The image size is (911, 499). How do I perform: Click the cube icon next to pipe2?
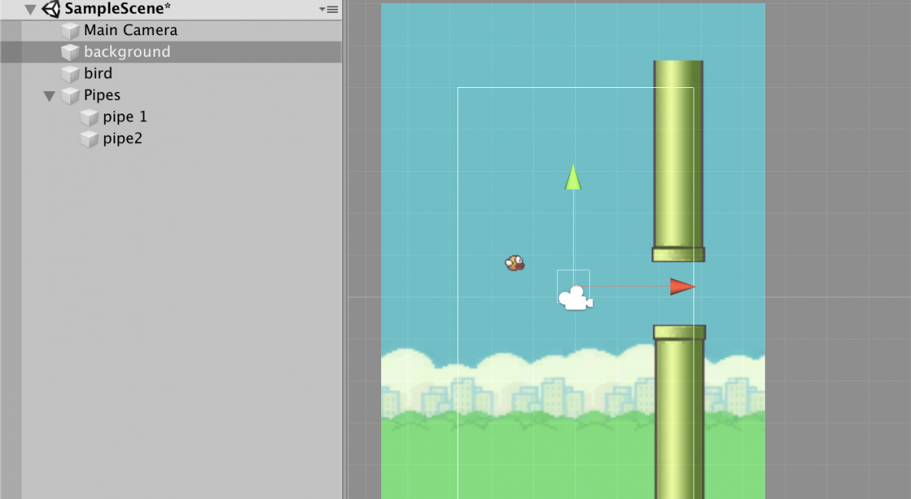click(90, 139)
